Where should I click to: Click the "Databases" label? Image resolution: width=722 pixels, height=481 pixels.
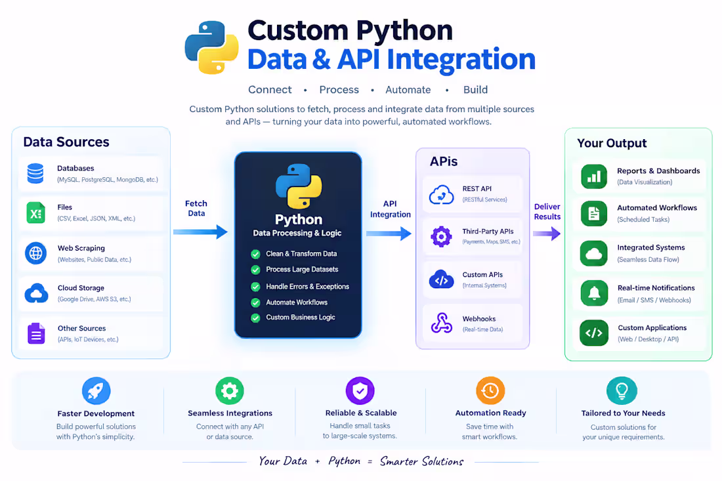tap(75, 169)
